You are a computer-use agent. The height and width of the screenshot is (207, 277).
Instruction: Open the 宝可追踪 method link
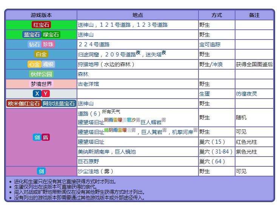(x=210, y=44)
